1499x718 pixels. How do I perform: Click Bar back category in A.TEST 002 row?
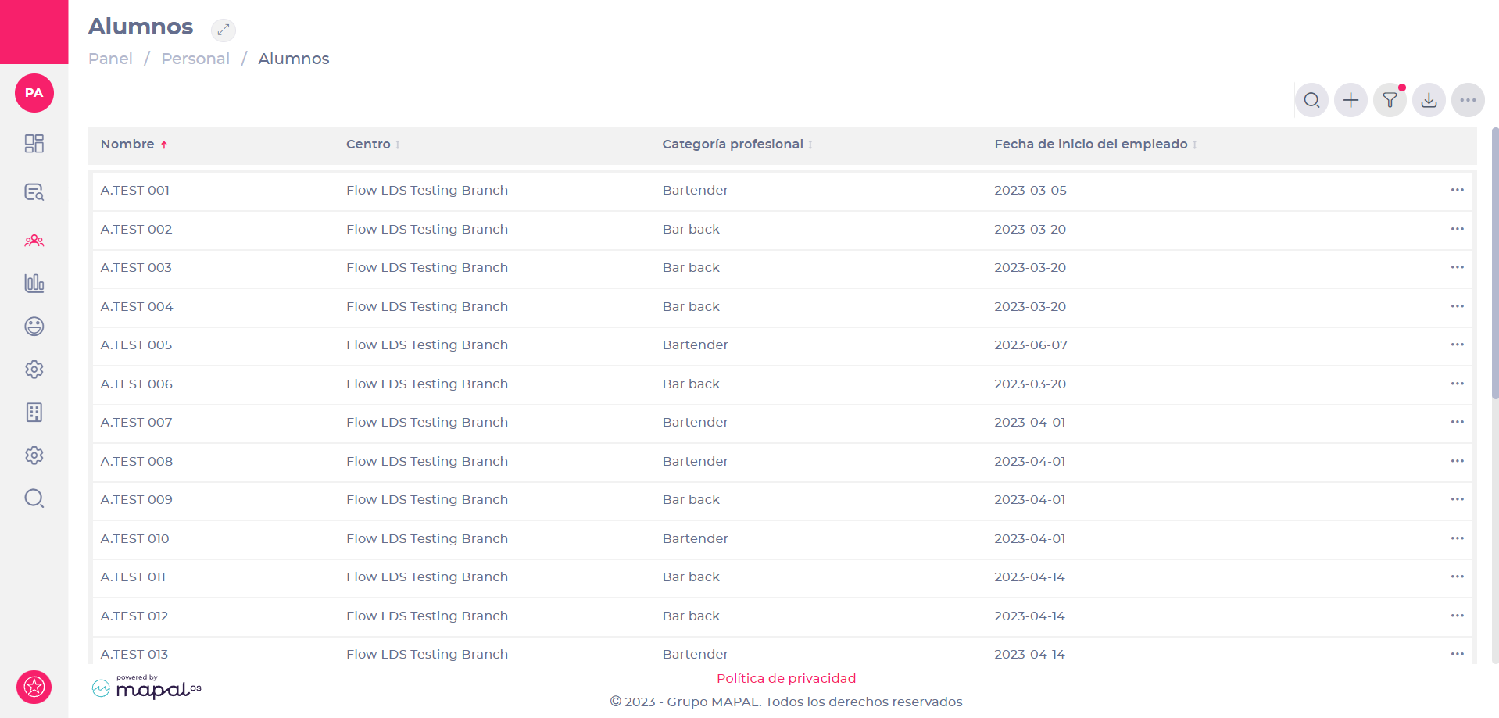[691, 229]
